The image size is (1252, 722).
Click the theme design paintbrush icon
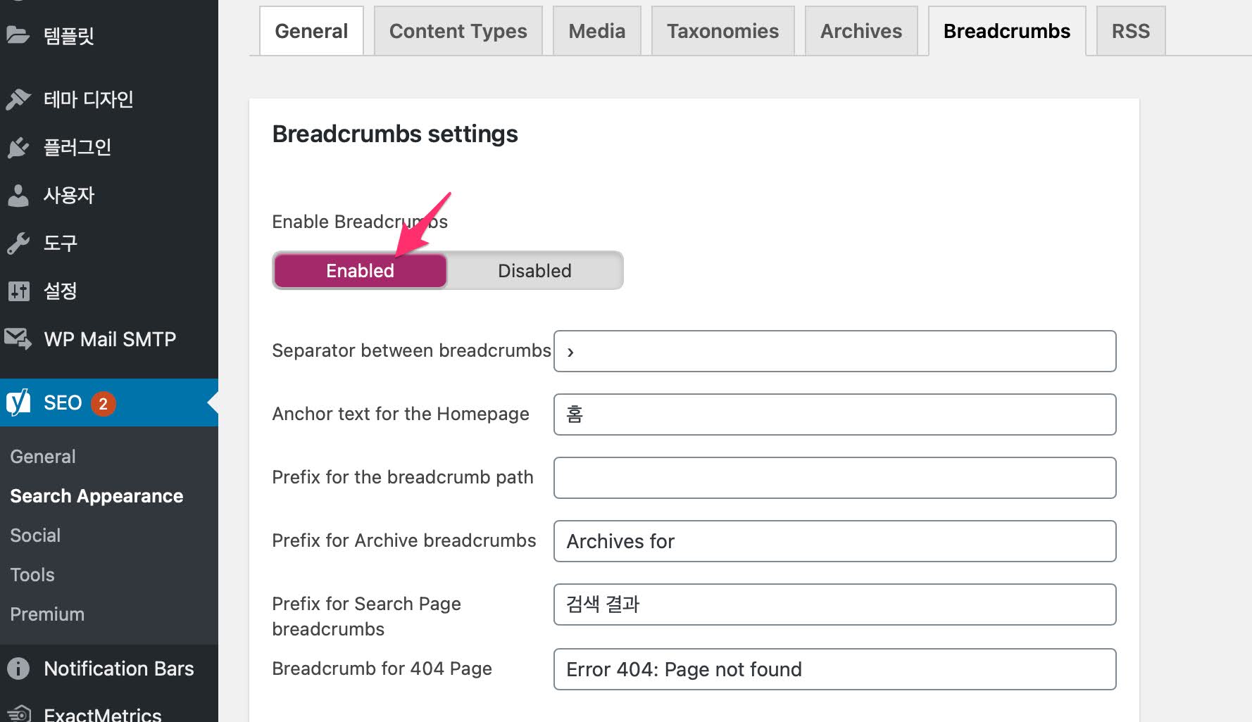[18, 99]
